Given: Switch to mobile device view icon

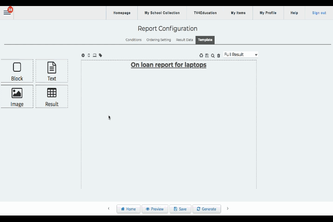Looking at the screenshot, I should tap(89, 55).
